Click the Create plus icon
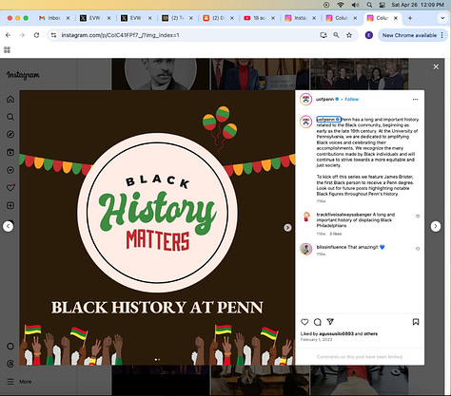 click(x=10, y=205)
